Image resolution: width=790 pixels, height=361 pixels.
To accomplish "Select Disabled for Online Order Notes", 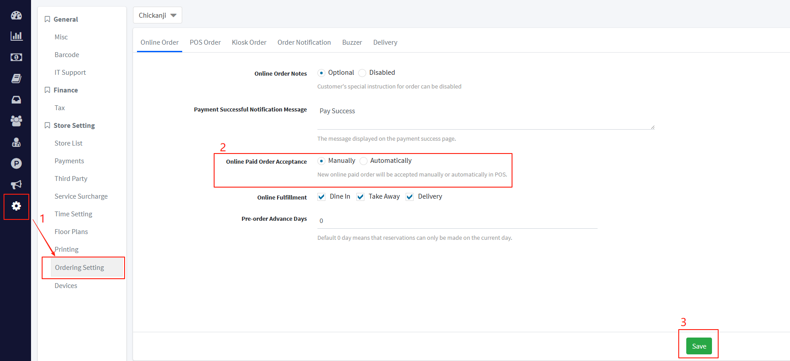I will (362, 73).
